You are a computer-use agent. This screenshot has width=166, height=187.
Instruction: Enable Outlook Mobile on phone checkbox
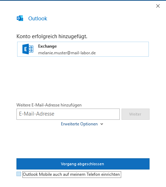(19, 174)
